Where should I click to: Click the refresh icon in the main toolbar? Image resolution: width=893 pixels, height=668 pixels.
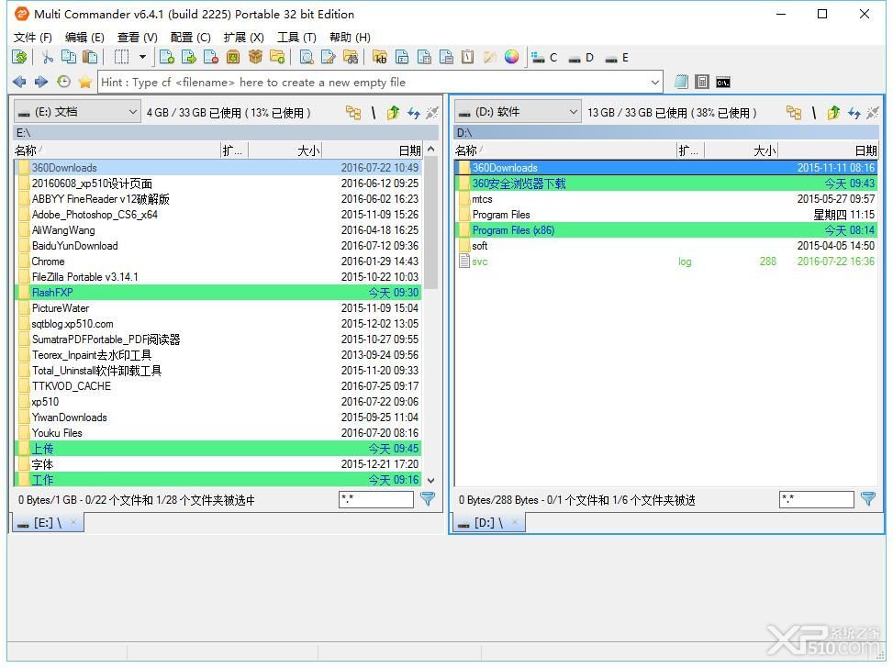click(x=20, y=57)
